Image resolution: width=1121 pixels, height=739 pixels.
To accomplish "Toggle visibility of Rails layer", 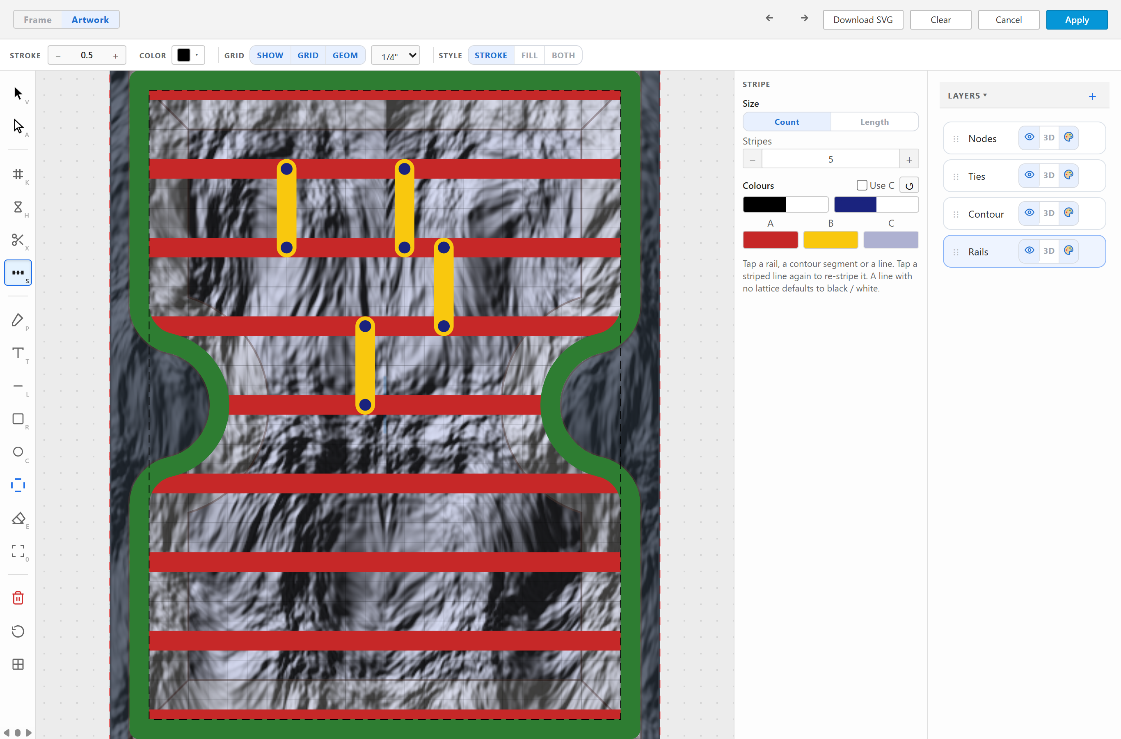I will tap(1029, 250).
